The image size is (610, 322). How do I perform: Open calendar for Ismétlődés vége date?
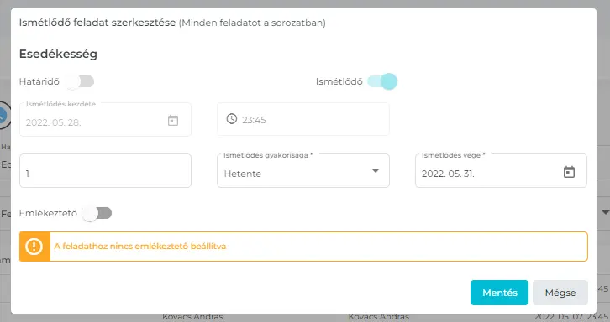pos(569,172)
